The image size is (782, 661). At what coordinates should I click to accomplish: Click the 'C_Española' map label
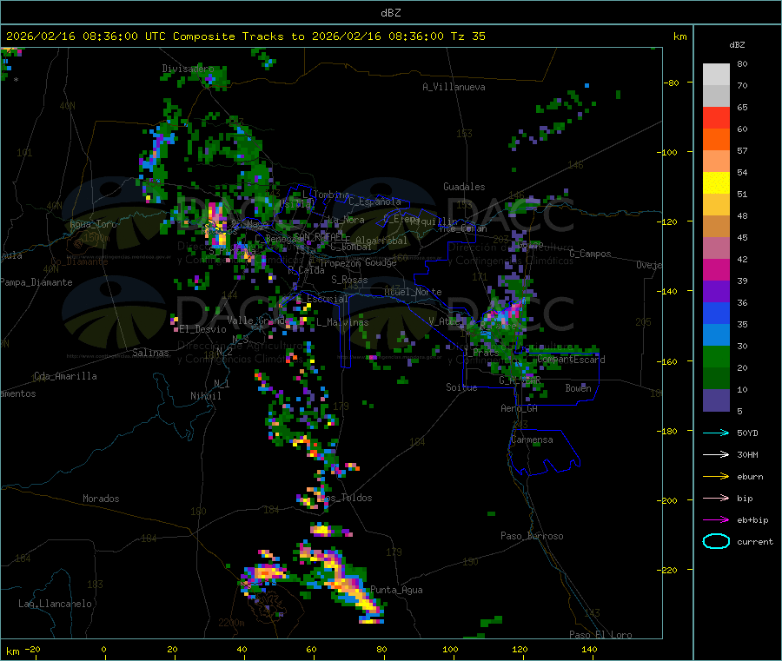coord(374,202)
